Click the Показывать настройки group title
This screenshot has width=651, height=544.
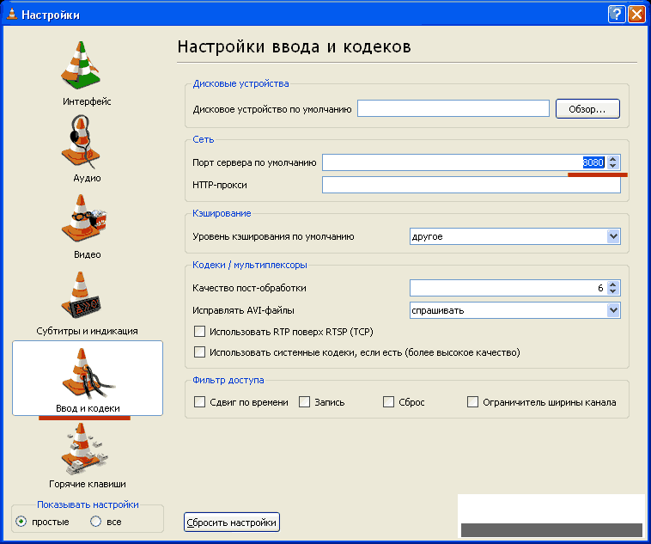(x=88, y=504)
